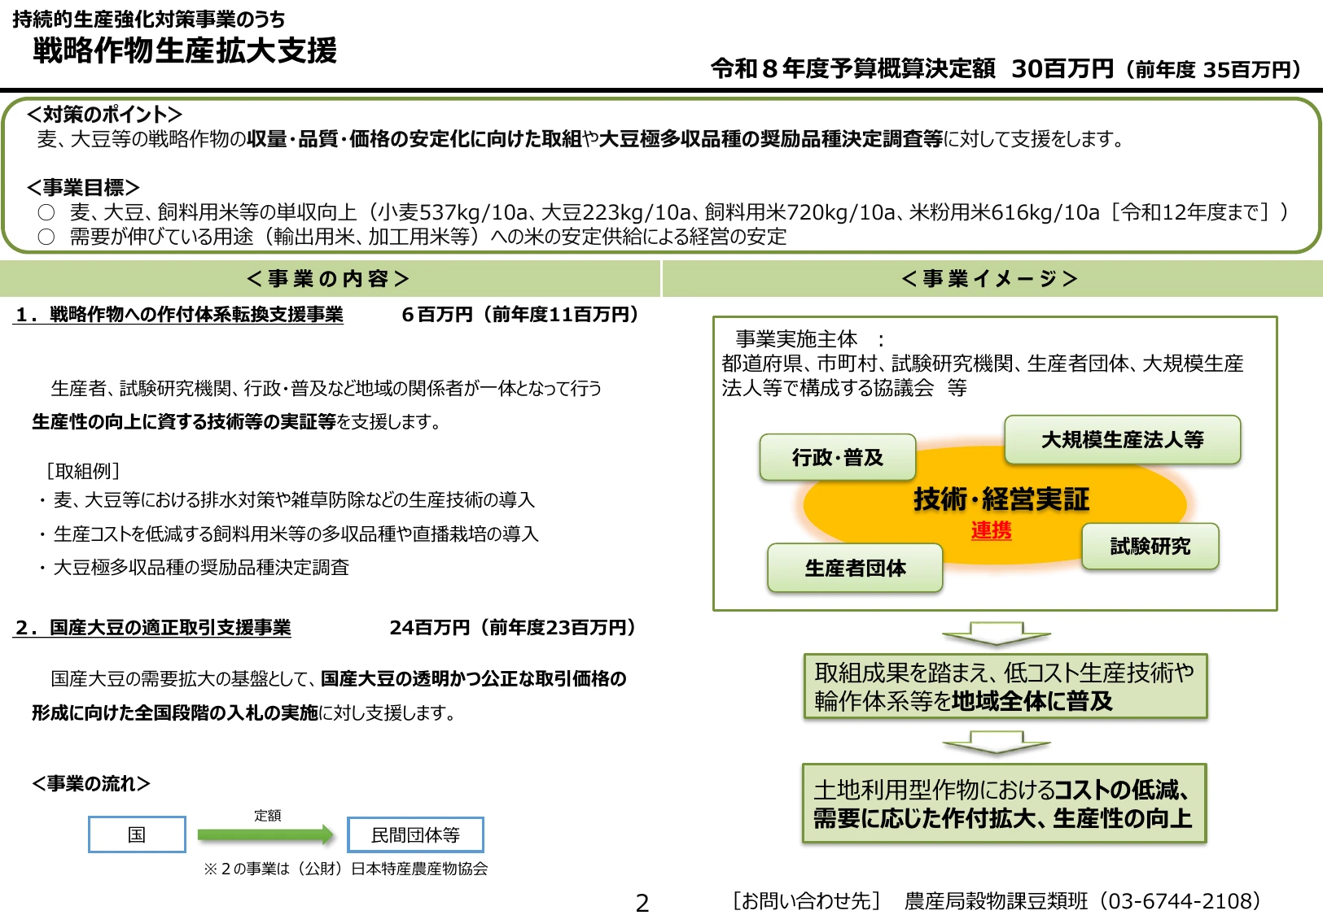1323x915 pixels.
Task: Click the title 戦略作物生産拡大支援
Action: (x=185, y=50)
